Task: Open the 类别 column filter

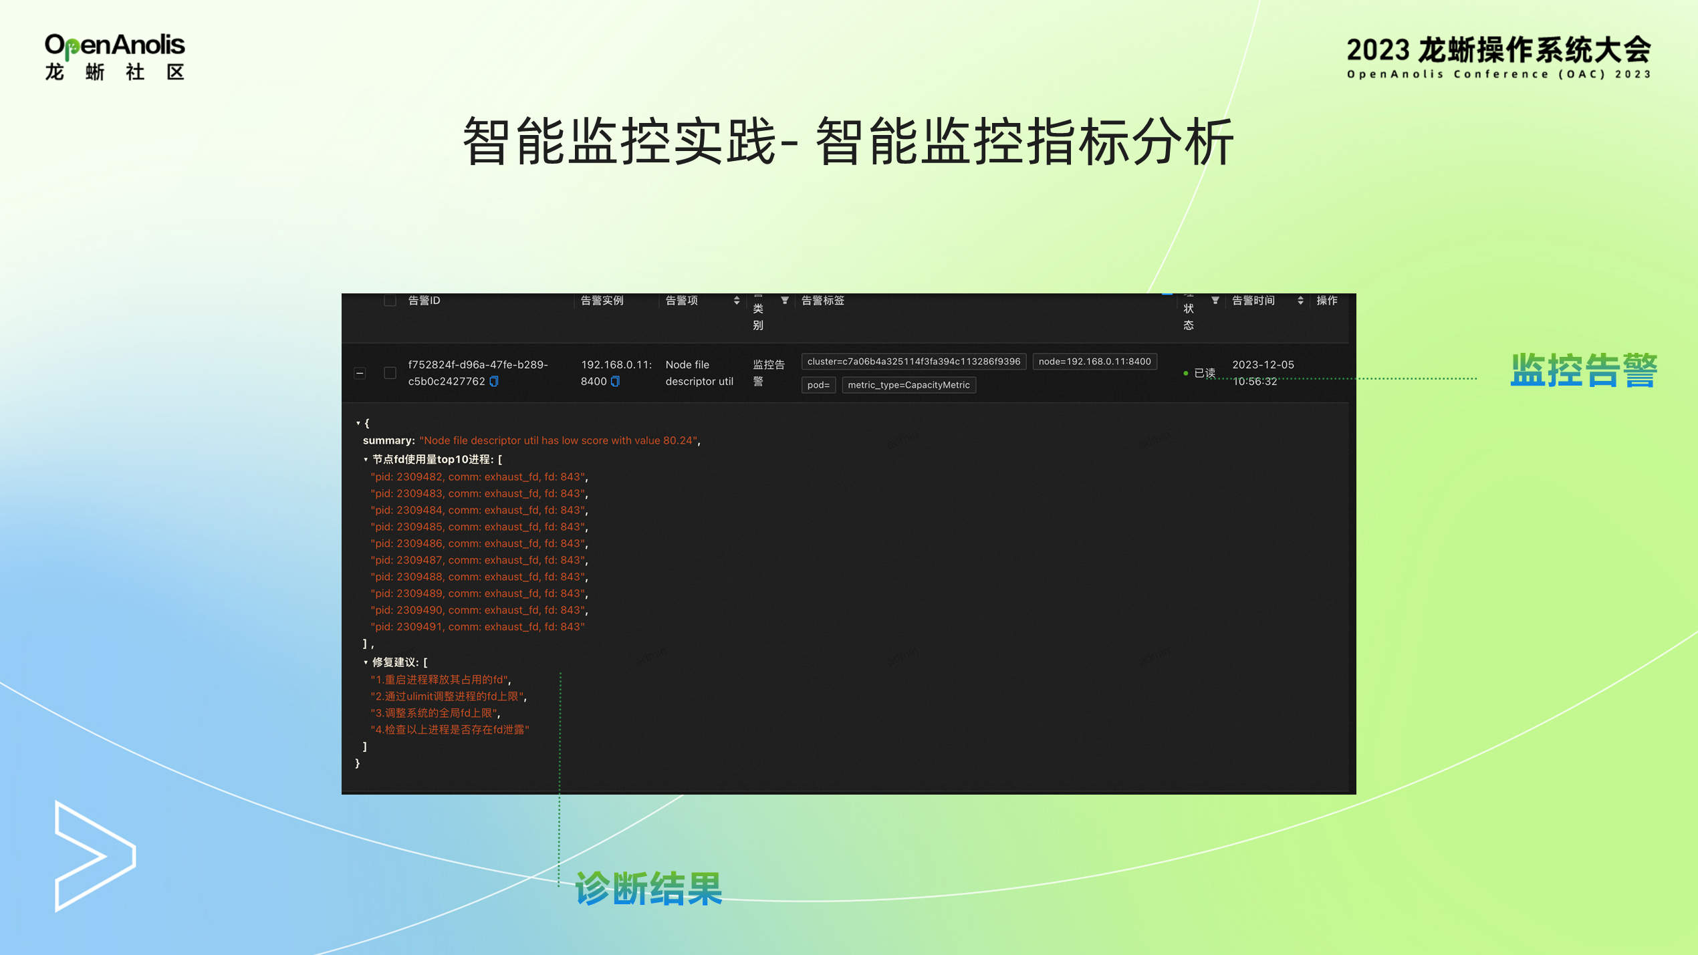Action: click(x=785, y=301)
